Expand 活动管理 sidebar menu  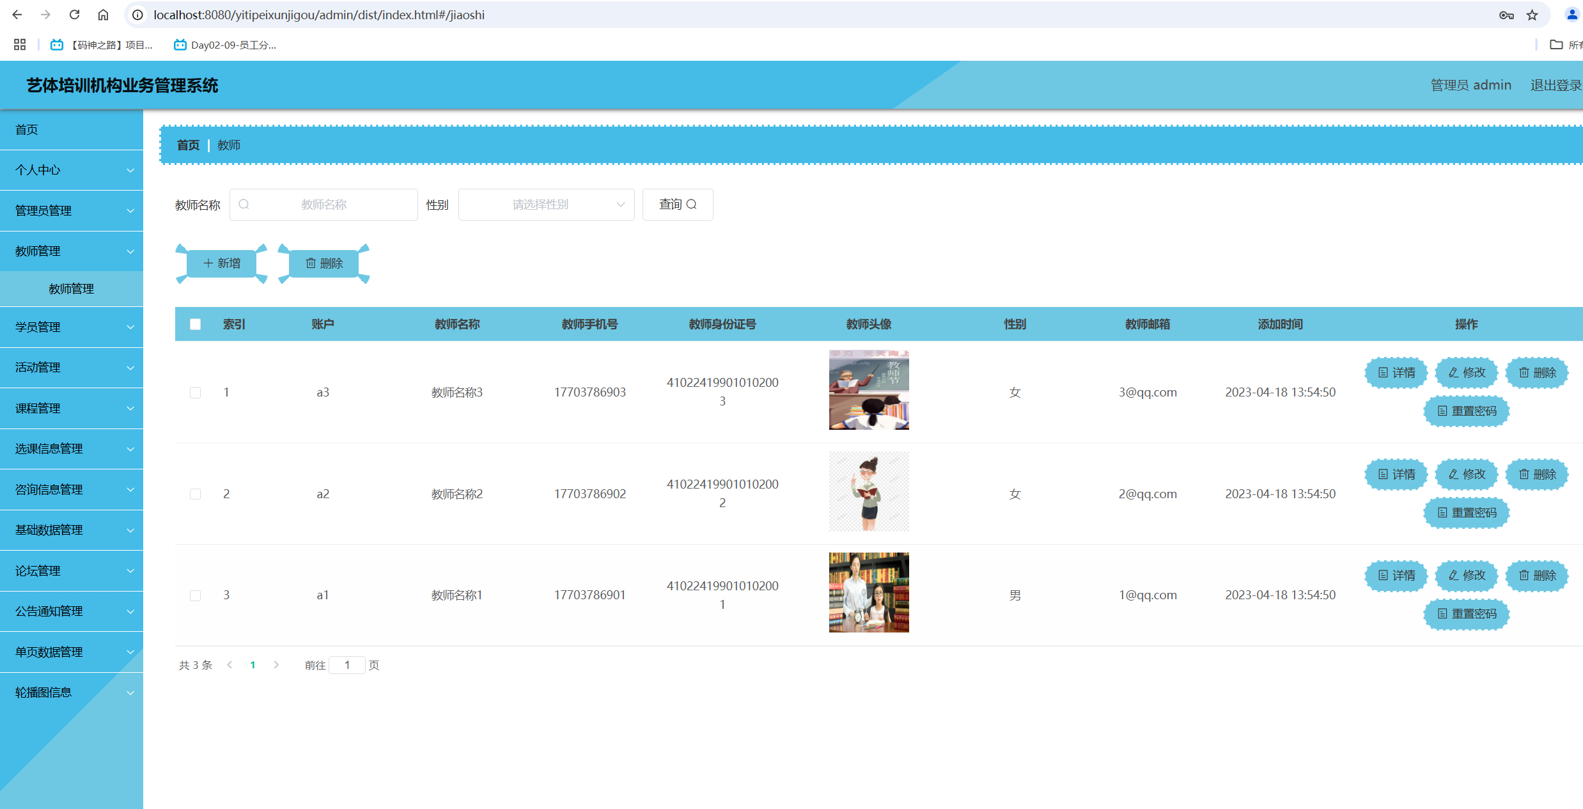[x=72, y=368]
